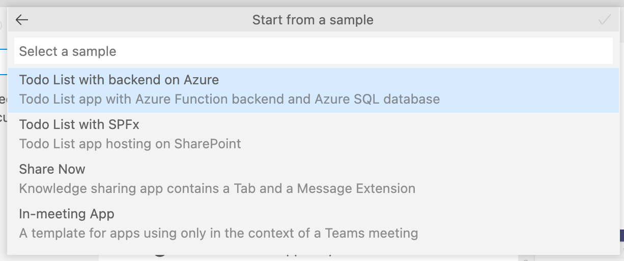
Task: Select the 'In-meeting App' sample
Action: click(67, 214)
